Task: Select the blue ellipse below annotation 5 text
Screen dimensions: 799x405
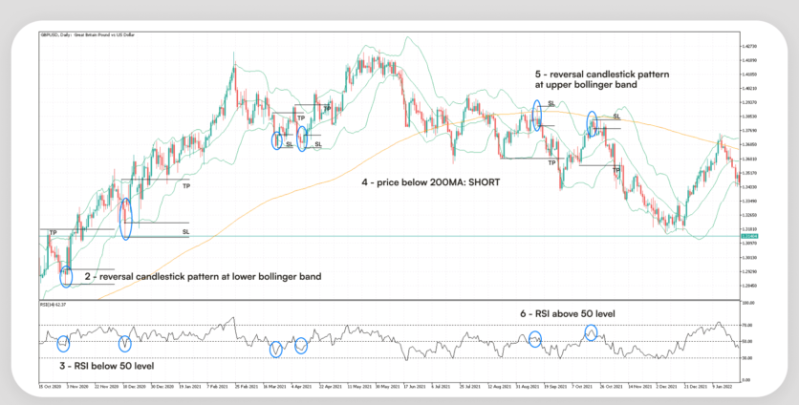Action: click(536, 115)
